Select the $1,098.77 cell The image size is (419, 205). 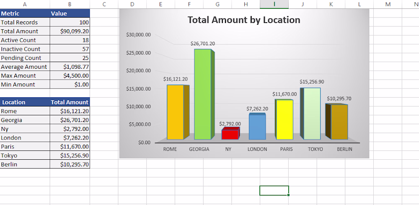click(x=70, y=67)
